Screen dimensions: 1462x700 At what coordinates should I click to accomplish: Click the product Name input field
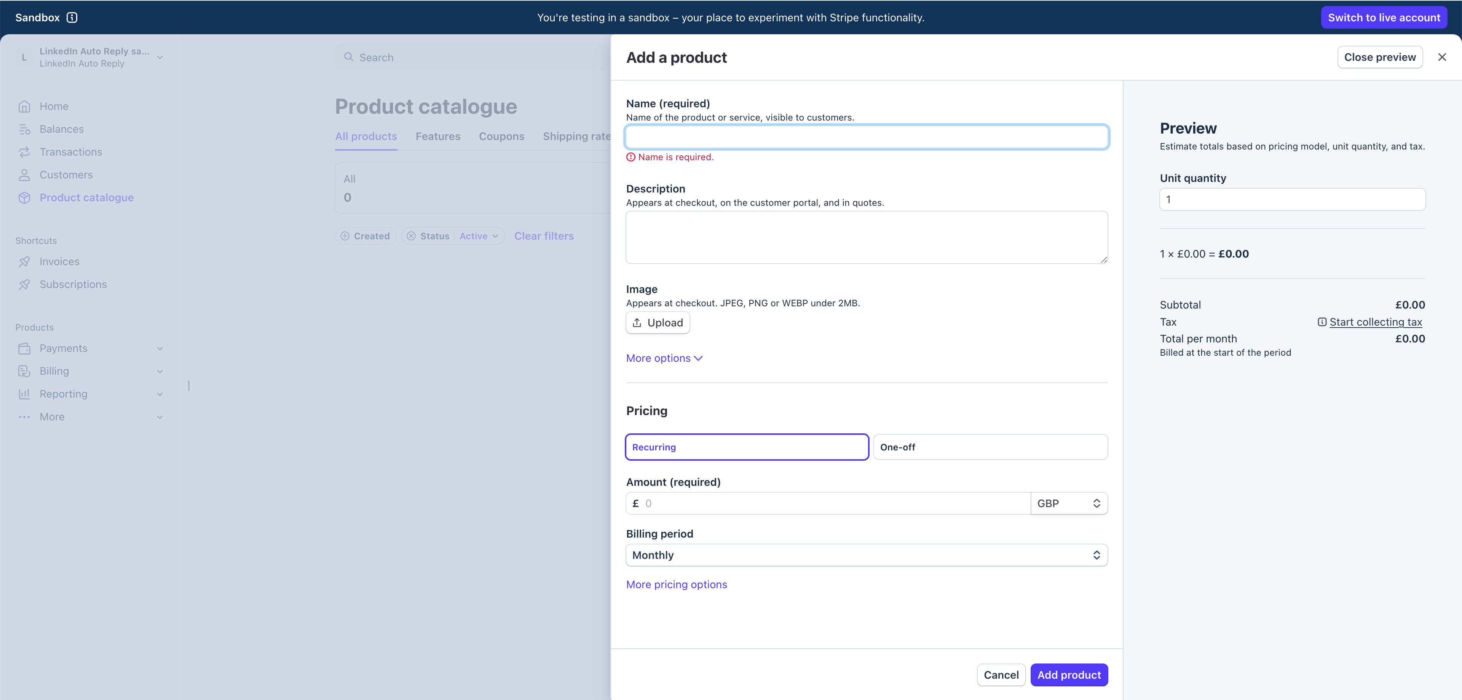pos(866,137)
